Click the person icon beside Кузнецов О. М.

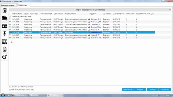[x=89, y=19]
